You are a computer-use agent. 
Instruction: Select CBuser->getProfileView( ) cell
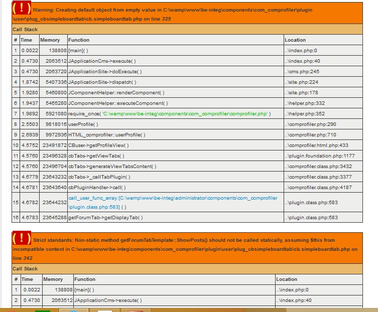pos(176,145)
